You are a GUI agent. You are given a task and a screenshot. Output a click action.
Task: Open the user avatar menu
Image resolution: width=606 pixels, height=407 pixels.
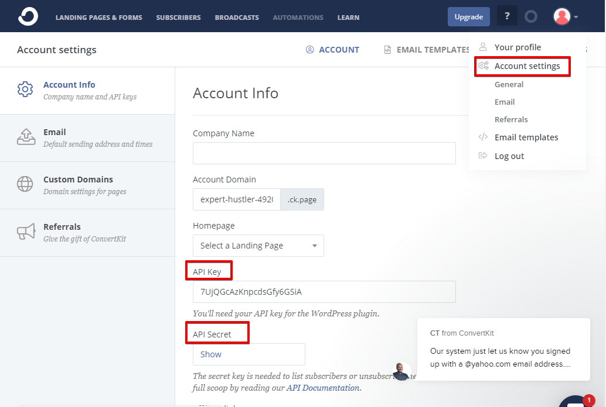coord(561,16)
